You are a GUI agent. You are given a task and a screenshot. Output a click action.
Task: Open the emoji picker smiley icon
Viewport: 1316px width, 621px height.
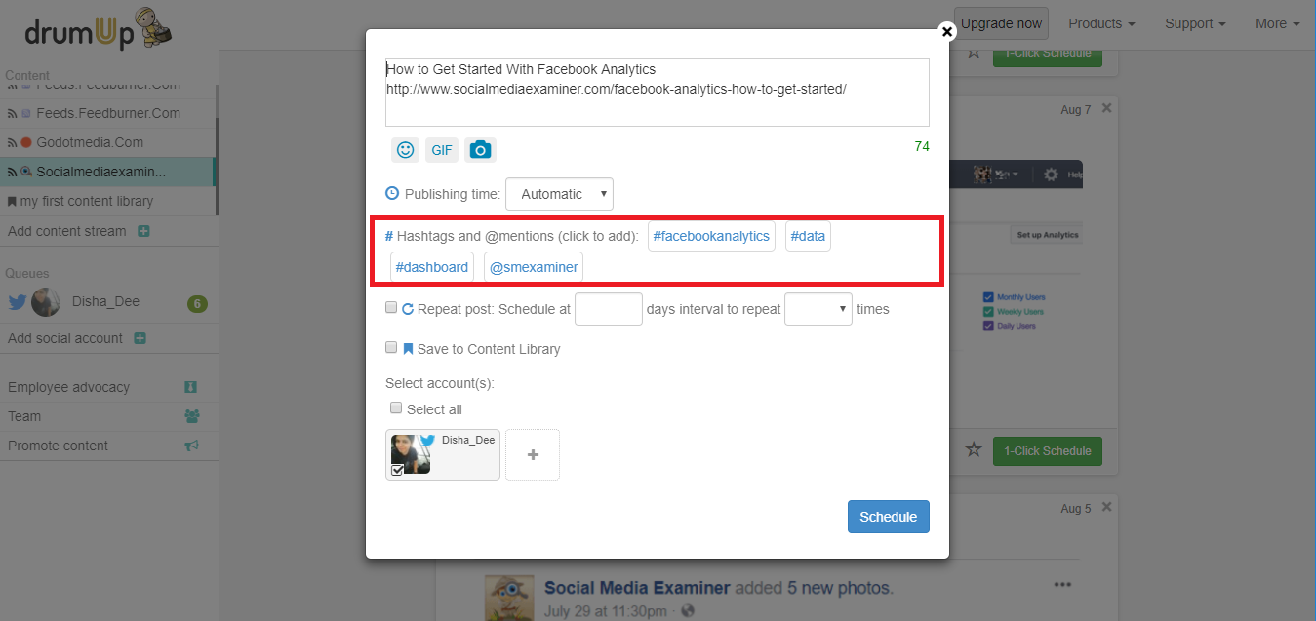click(x=405, y=150)
